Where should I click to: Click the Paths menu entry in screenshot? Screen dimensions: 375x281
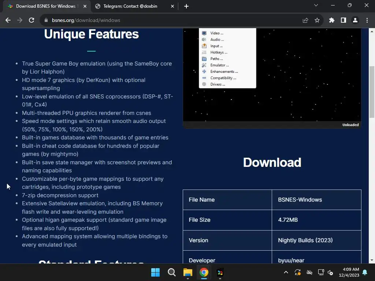pos(216,59)
